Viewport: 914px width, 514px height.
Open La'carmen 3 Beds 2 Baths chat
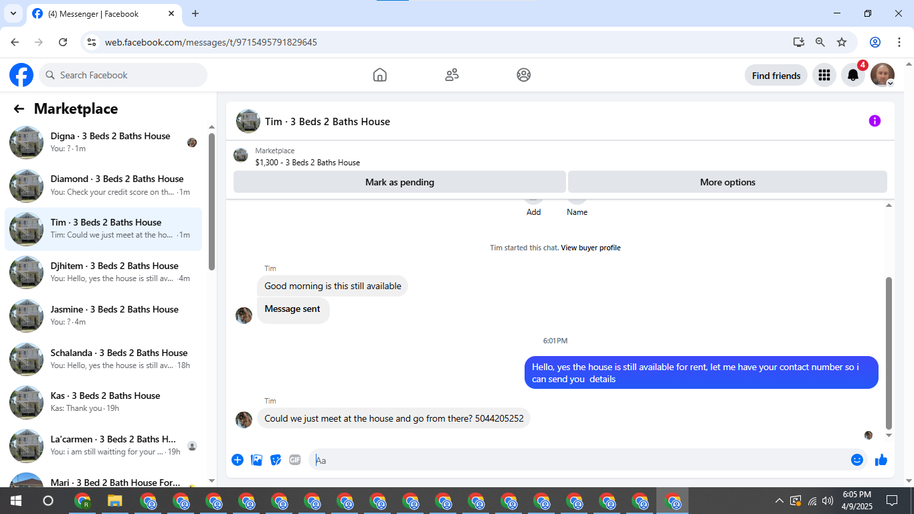[104, 446]
